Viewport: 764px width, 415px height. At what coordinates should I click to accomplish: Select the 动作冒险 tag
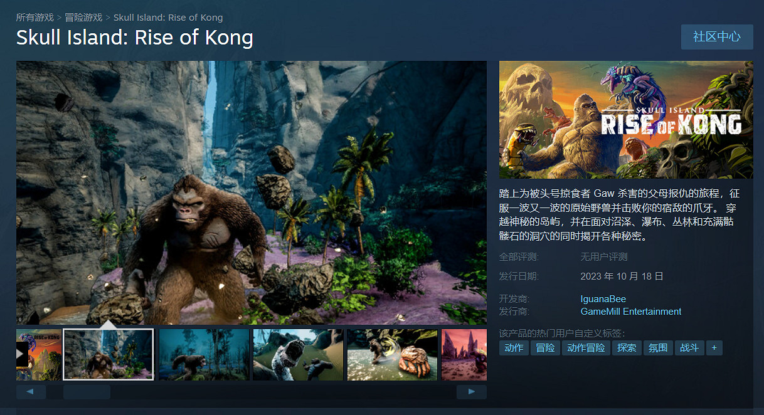tap(586, 348)
